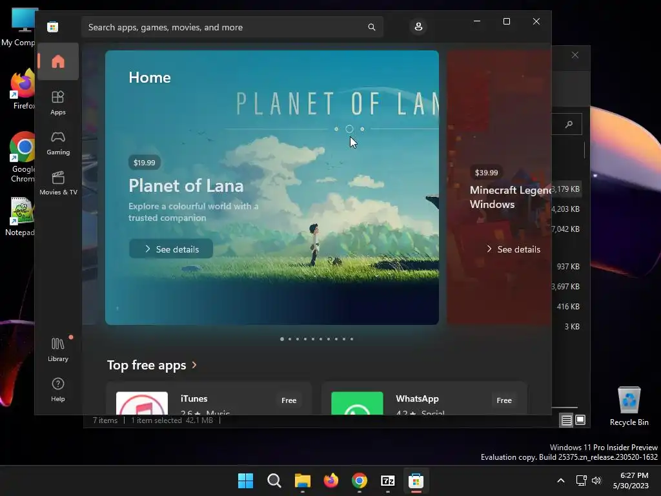Image resolution: width=661 pixels, height=496 pixels.
Task: Click the search icon in background Explorer window
Action: tap(569, 124)
